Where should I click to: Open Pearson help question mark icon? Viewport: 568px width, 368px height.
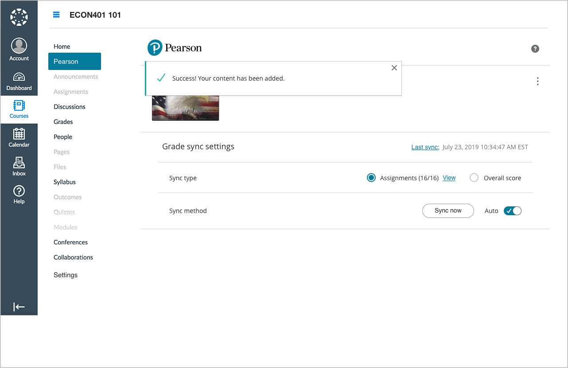pos(535,49)
